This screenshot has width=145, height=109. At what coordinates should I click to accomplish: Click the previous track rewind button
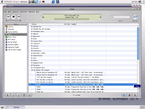[8, 17]
